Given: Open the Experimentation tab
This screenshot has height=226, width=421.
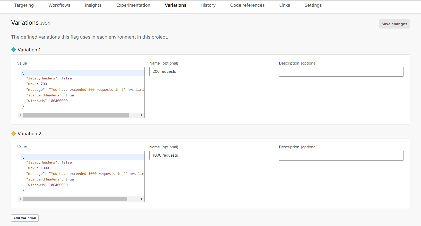Looking at the screenshot, I should point(133,5).
